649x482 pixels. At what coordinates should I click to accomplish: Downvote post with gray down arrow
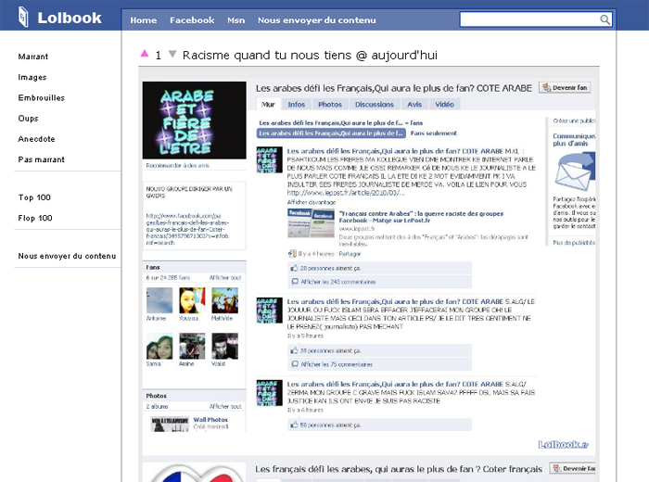click(172, 55)
